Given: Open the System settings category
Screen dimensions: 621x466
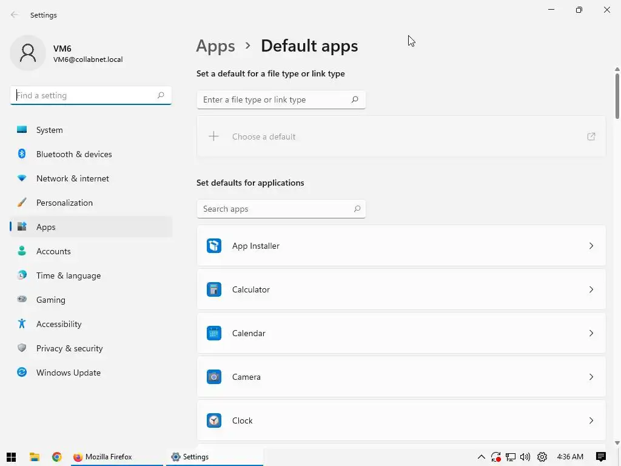Looking at the screenshot, I should [49, 130].
